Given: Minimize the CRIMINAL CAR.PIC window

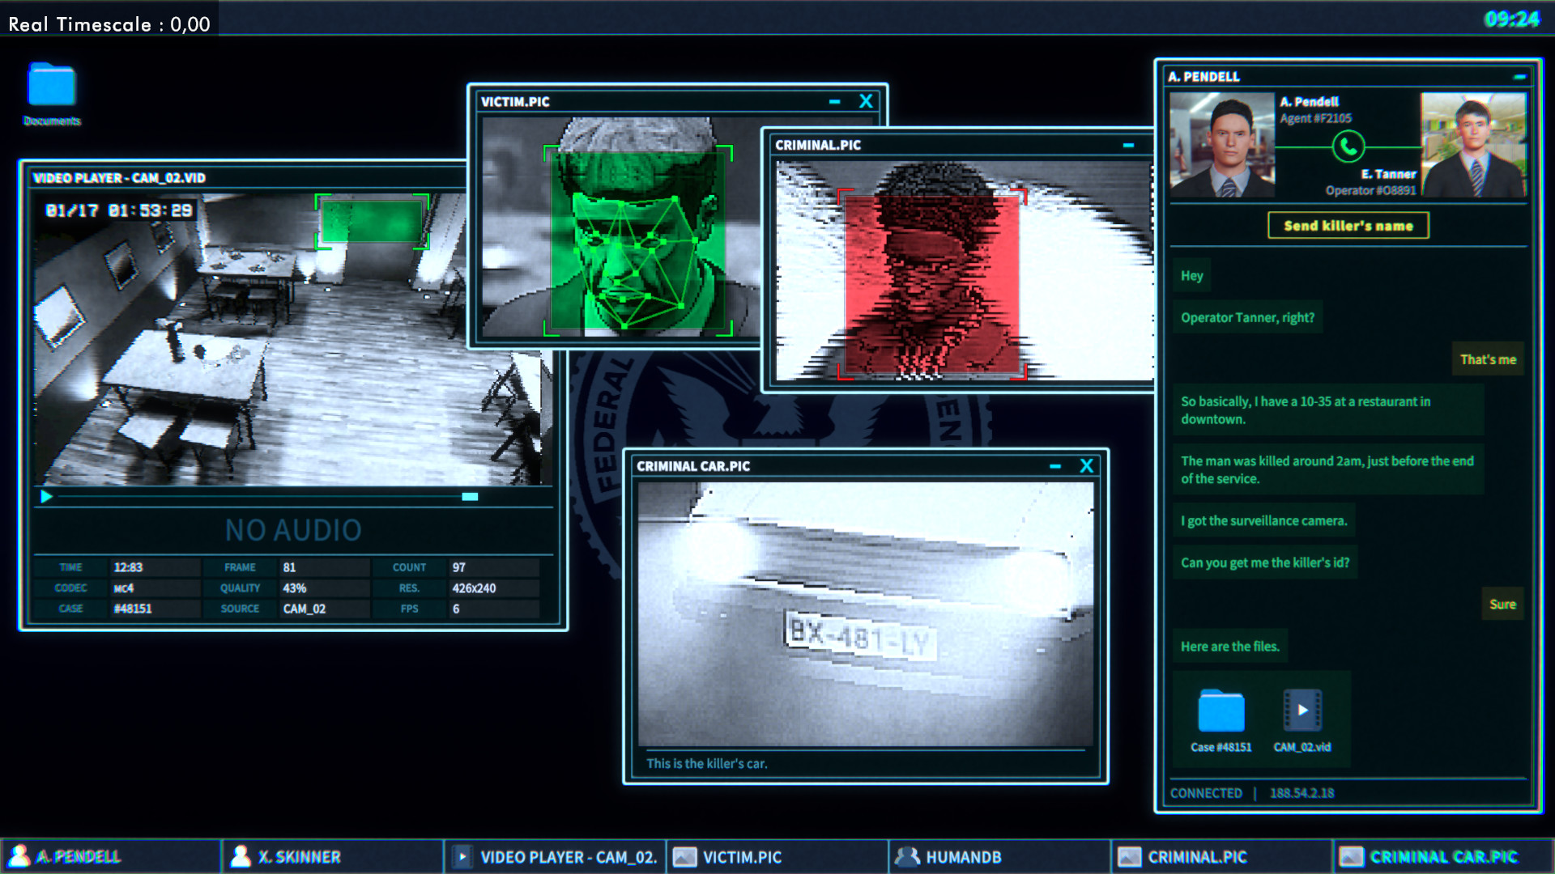Looking at the screenshot, I should tap(1055, 467).
